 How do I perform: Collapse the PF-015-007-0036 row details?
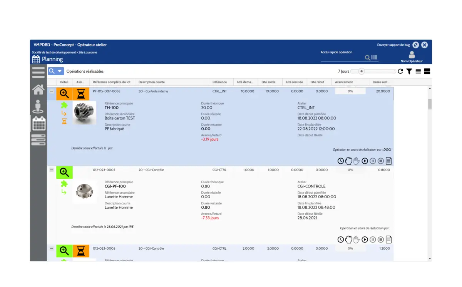tap(51, 91)
